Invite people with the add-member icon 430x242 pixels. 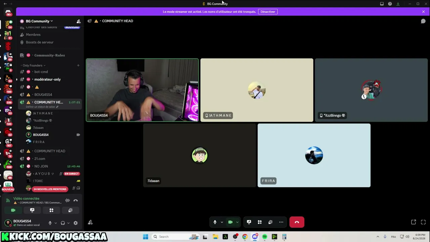(78, 21)
